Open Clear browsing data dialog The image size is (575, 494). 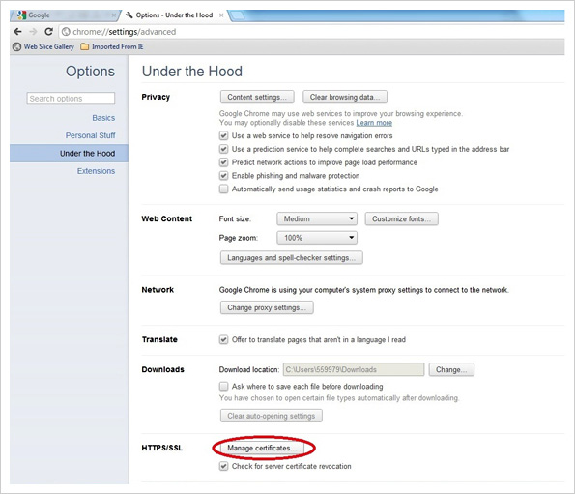click(345, 97)
